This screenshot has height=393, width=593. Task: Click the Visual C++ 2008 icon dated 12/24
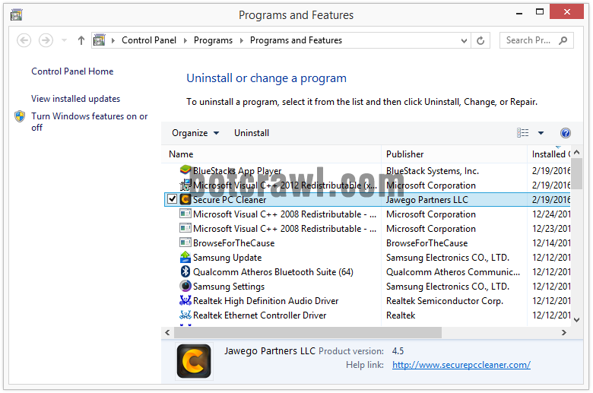[x=186, y=214]
